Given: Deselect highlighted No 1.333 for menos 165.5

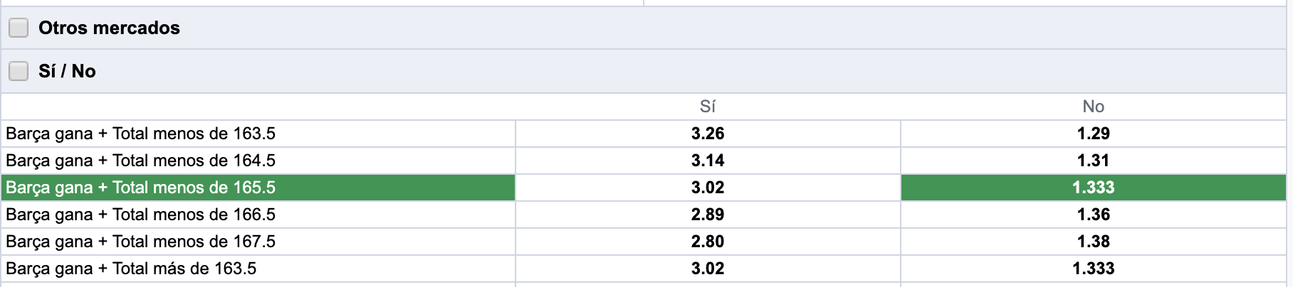Looking at the screenshot, I should (1094, 188).
